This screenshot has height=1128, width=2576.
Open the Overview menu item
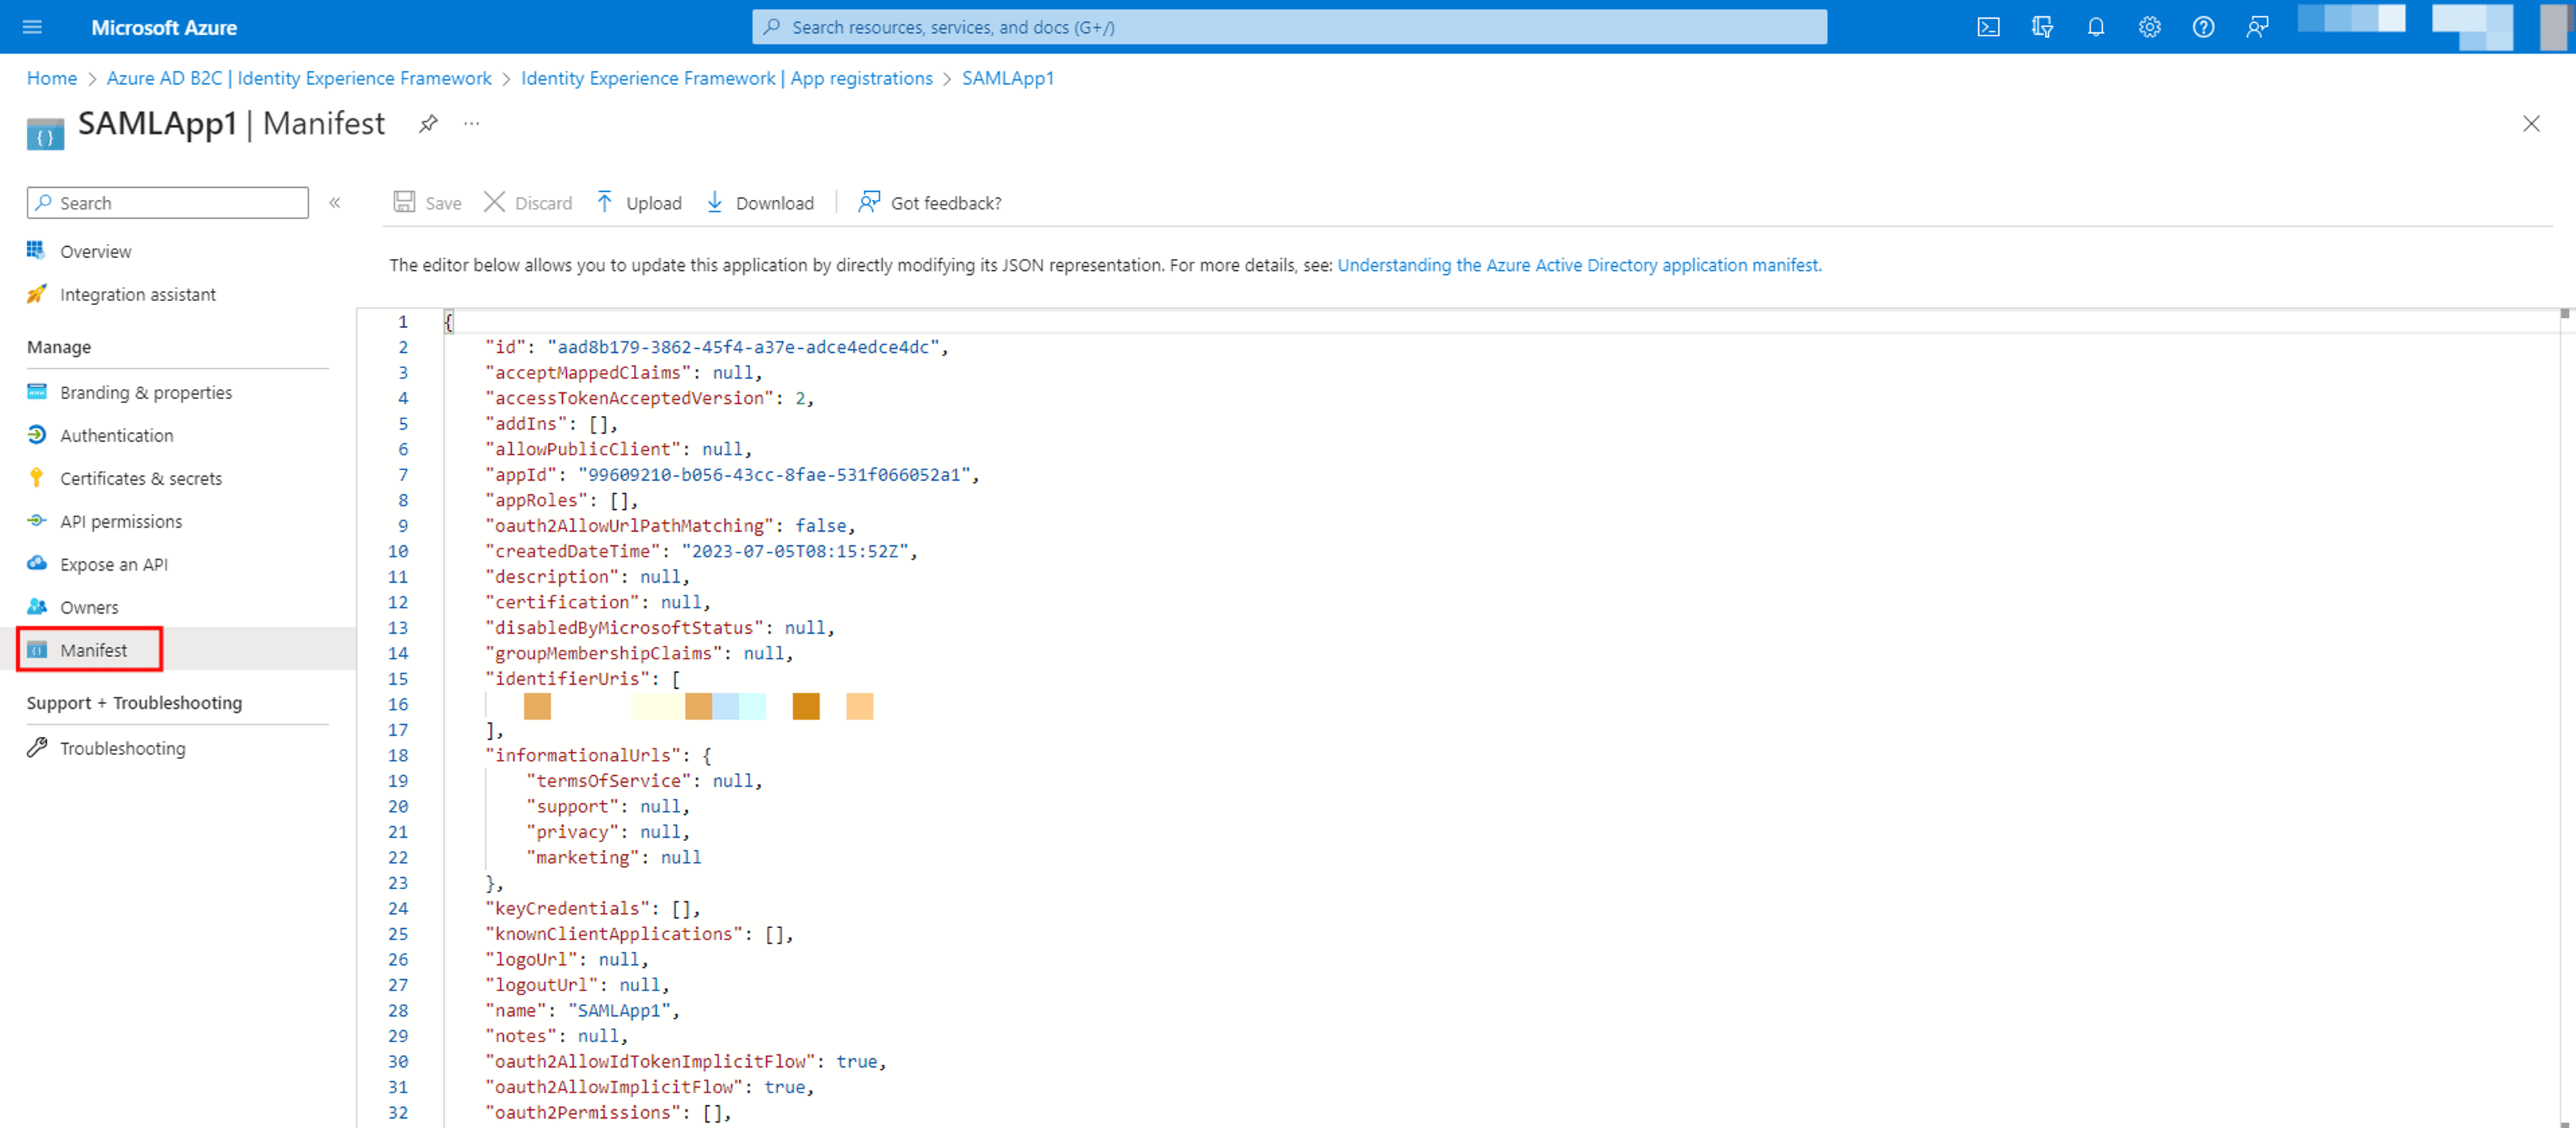click(x=95, y=251)
